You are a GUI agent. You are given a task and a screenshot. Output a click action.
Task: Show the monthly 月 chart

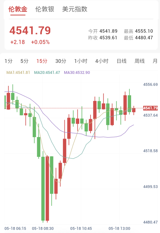point(155,61)
